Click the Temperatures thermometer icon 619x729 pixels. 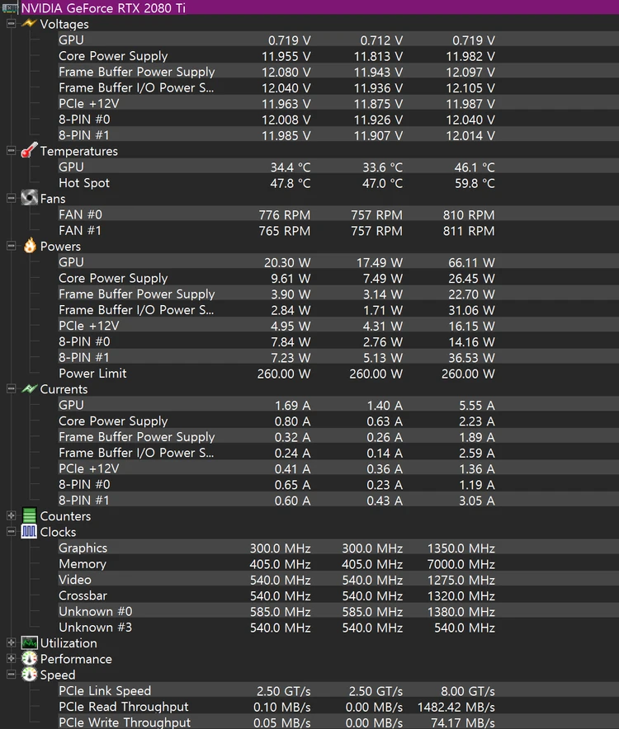[29, 150]
